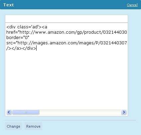
Task: Focus the empty title input field
Action: [67, 19]
